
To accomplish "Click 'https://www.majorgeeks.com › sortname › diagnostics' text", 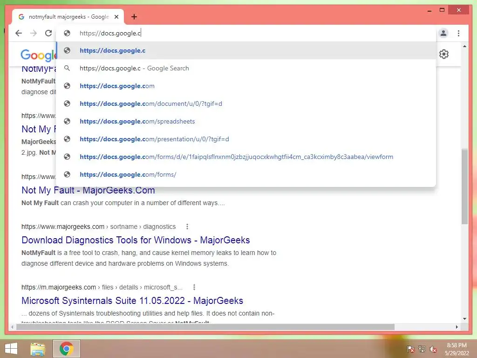I will click(x=99, y=227).
